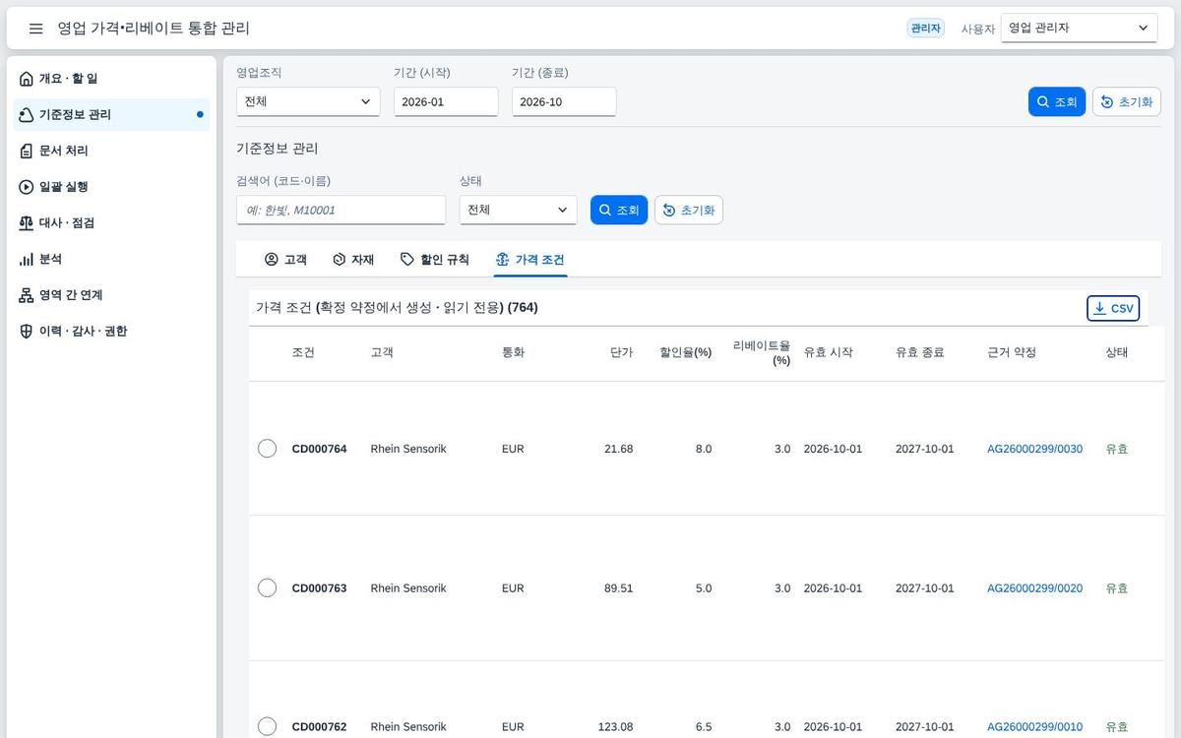Viewport: 1181px width, 738px height.
Task: Open the hamburger navigation menu
Action: click(35, 29)
